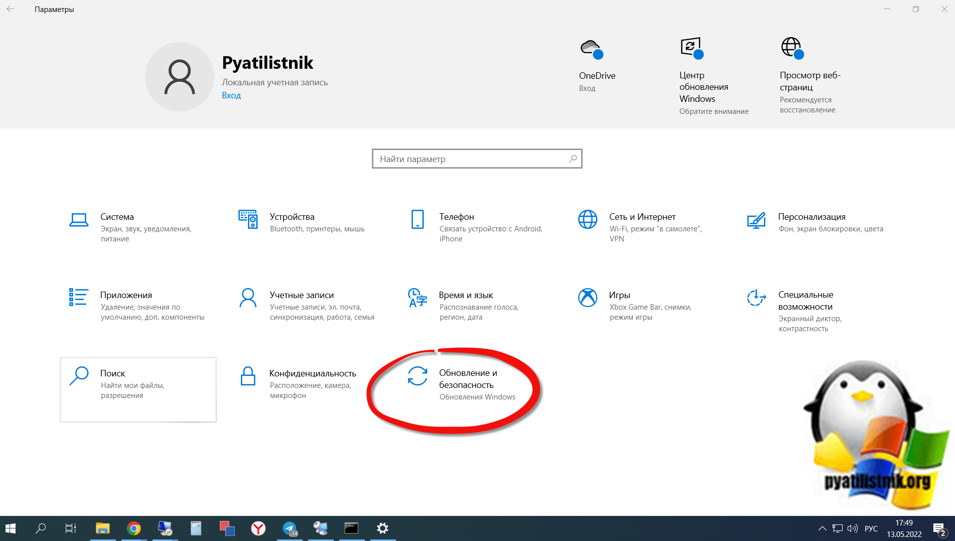This screenshot has height=541, width=955.
Task: Open the Windows Start menu
Action: (x=11, y=528)
